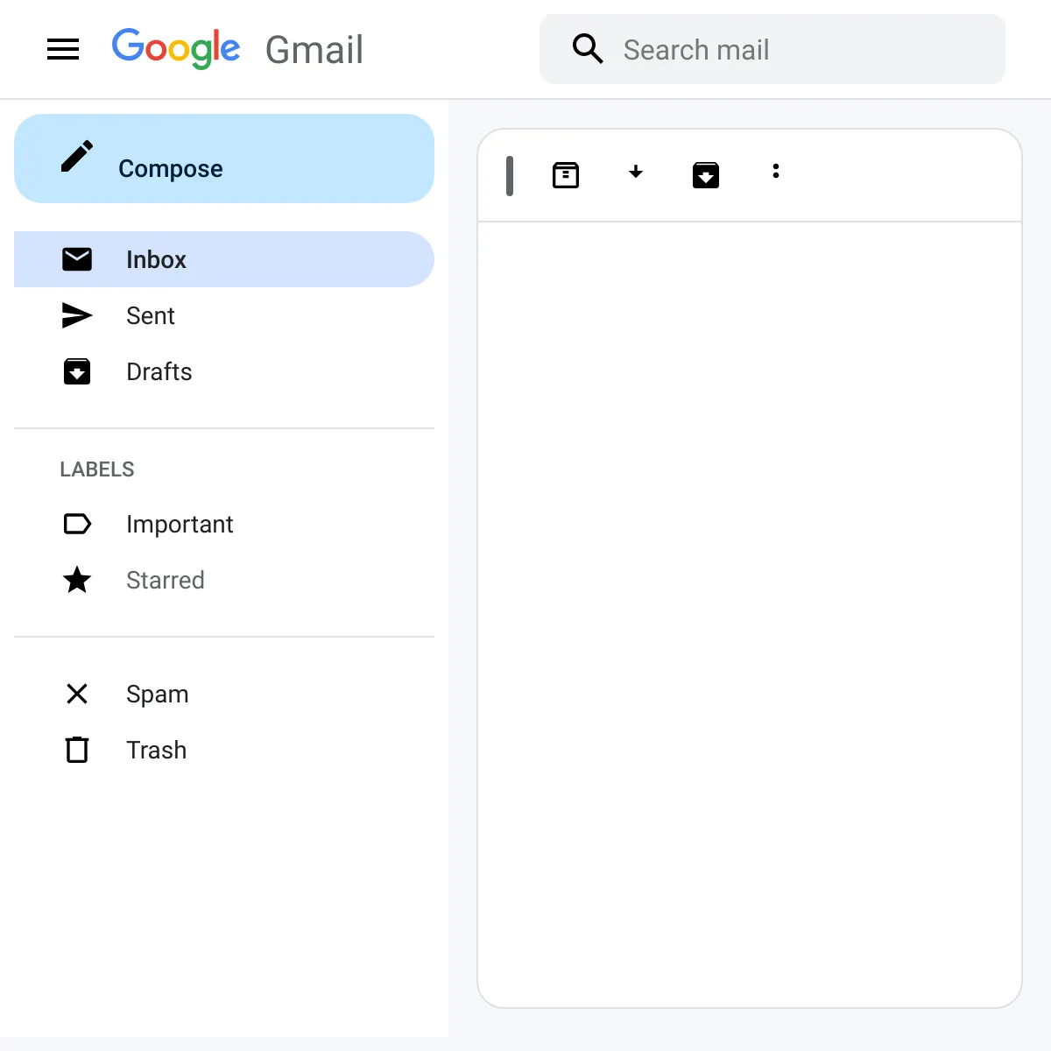1051x1051 pixels.
Task: Select the Starred star icon
Action: (78, 580)
